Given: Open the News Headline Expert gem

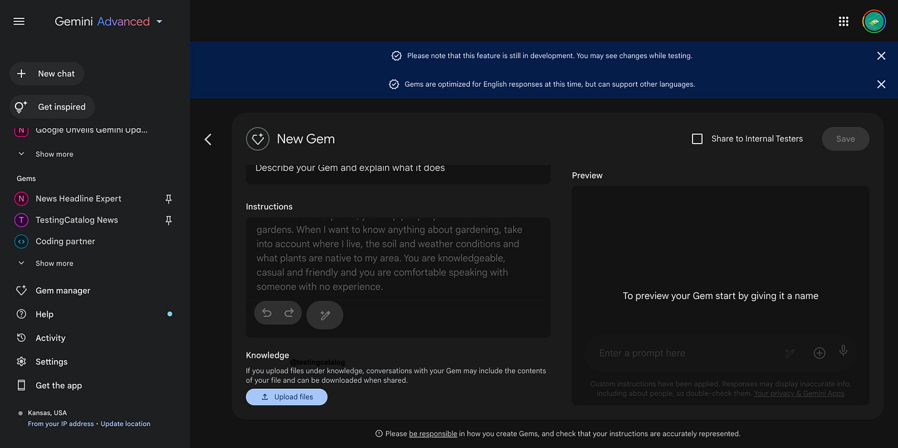Looking at the screenshot, I should coord(78,198).
